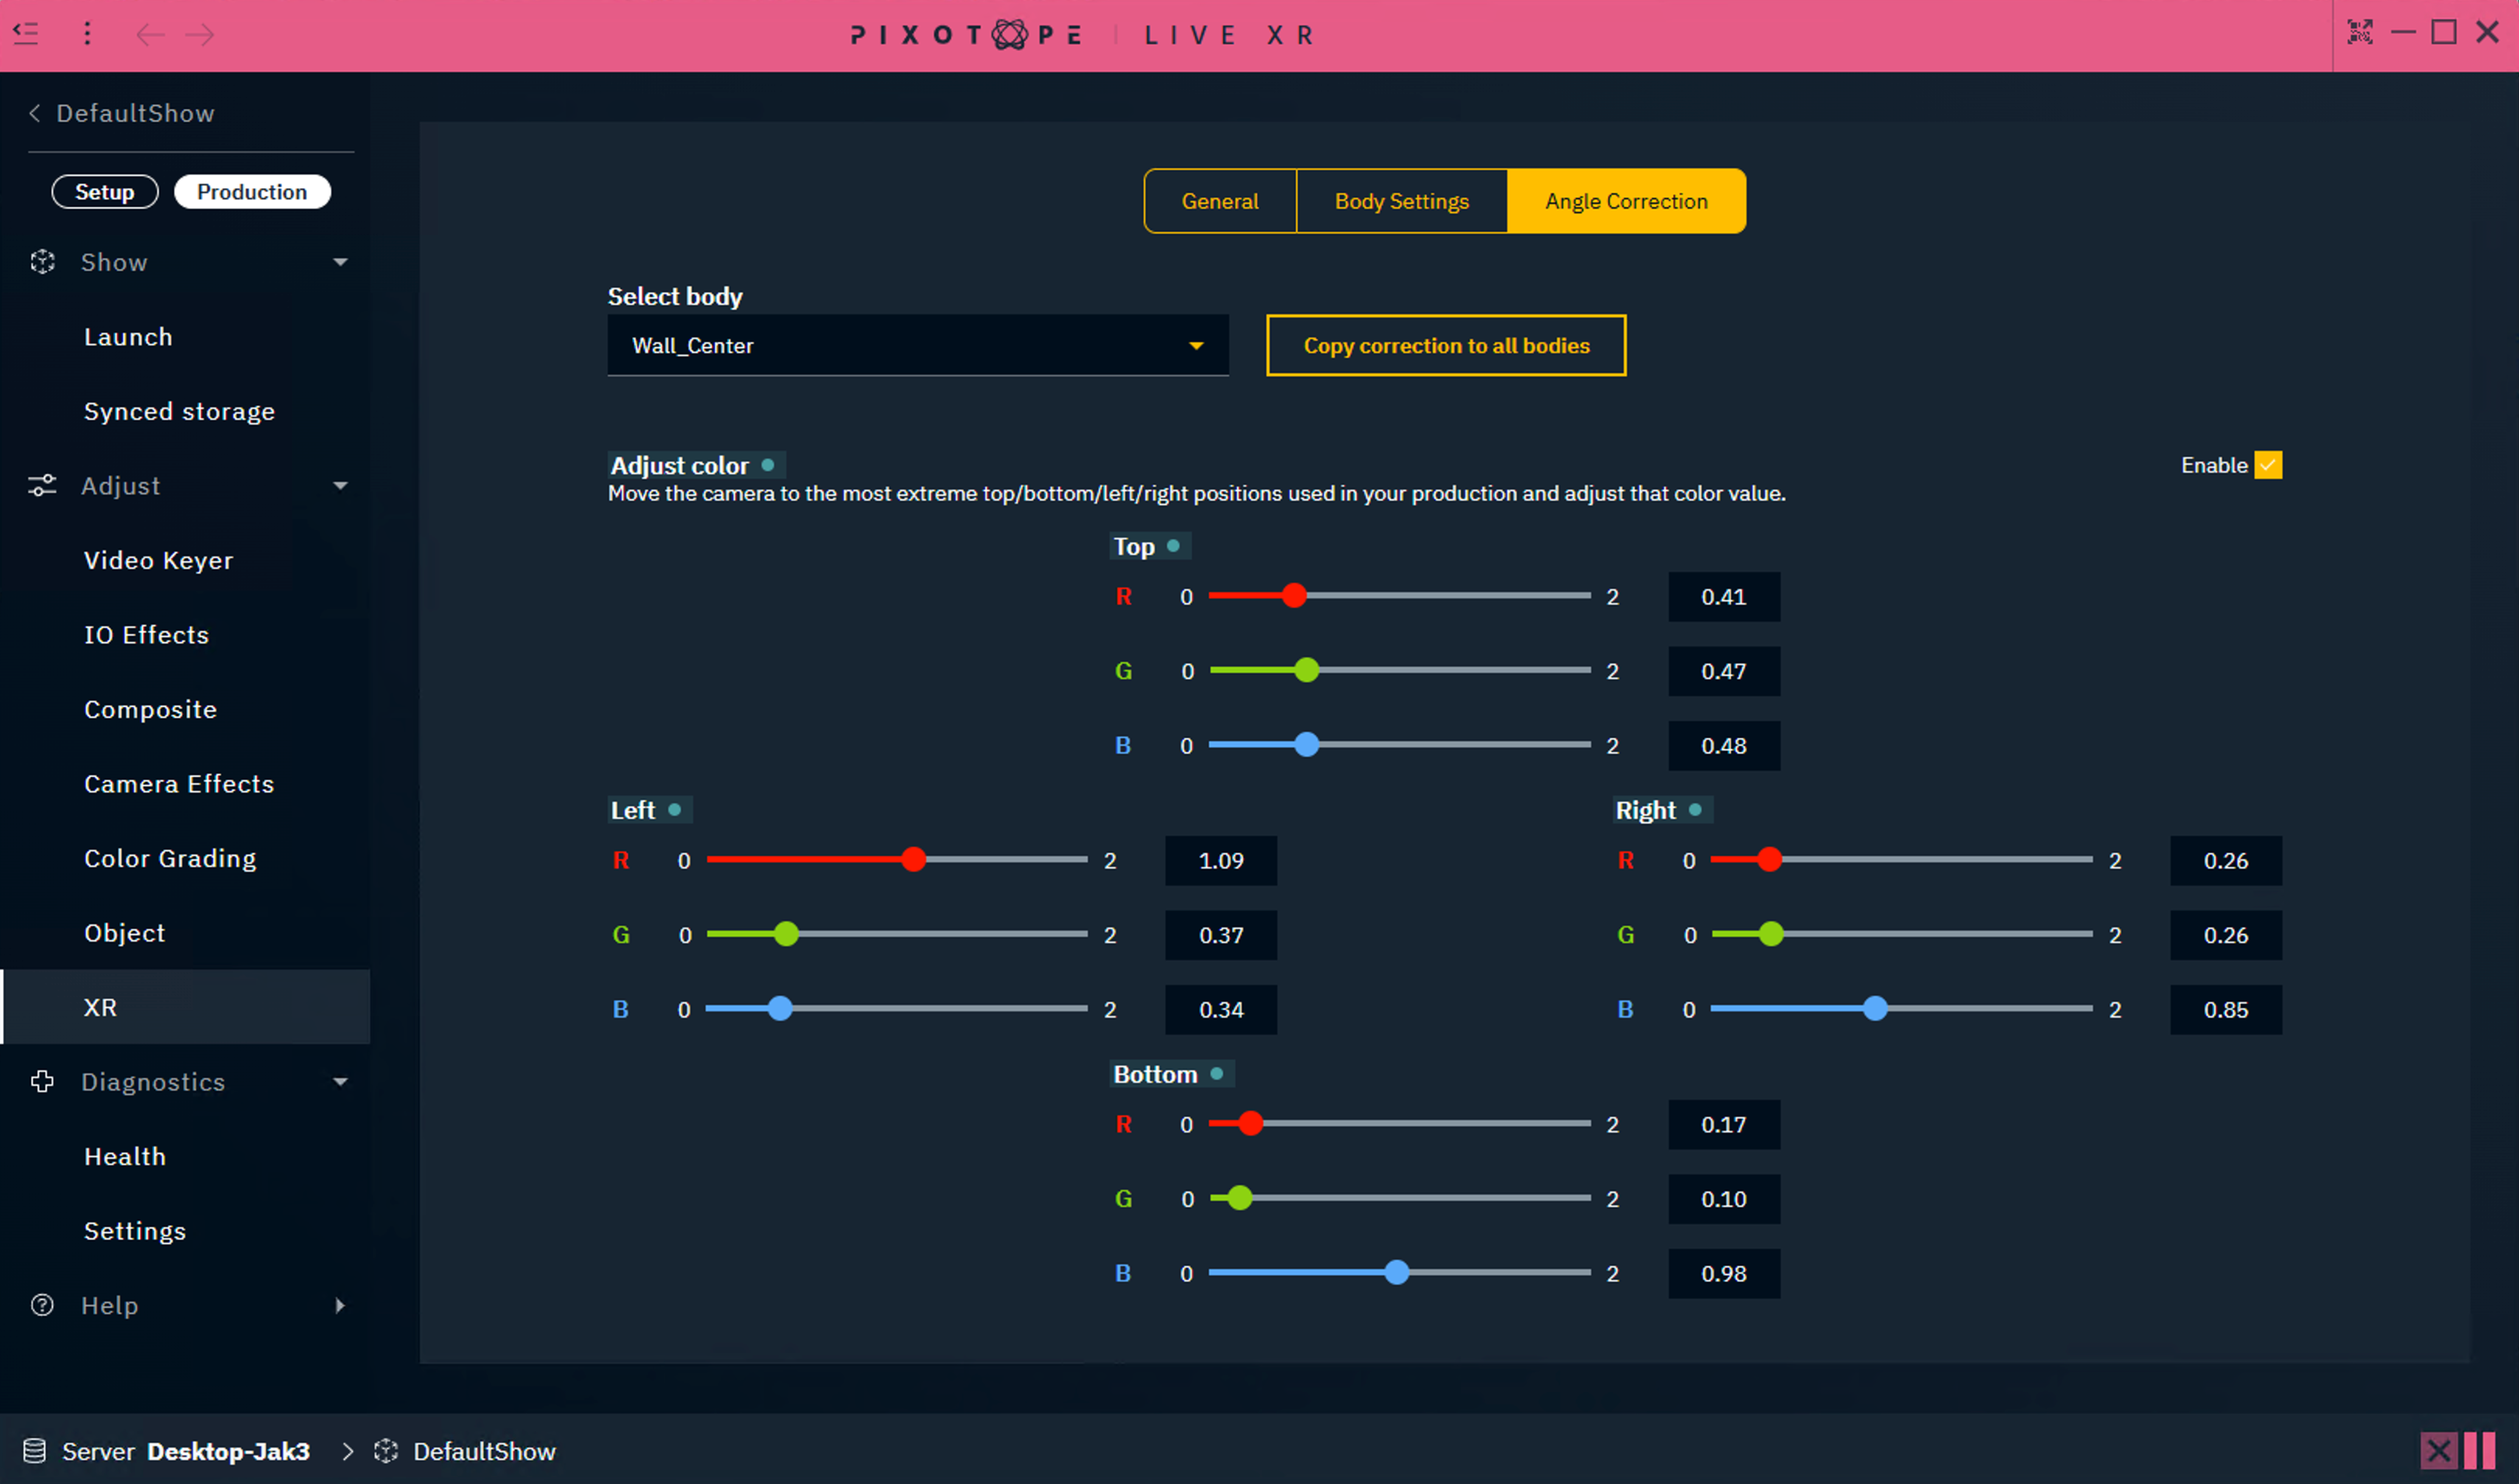Collapse the Diagnostics sidebar section

(x=340, y=1082)
